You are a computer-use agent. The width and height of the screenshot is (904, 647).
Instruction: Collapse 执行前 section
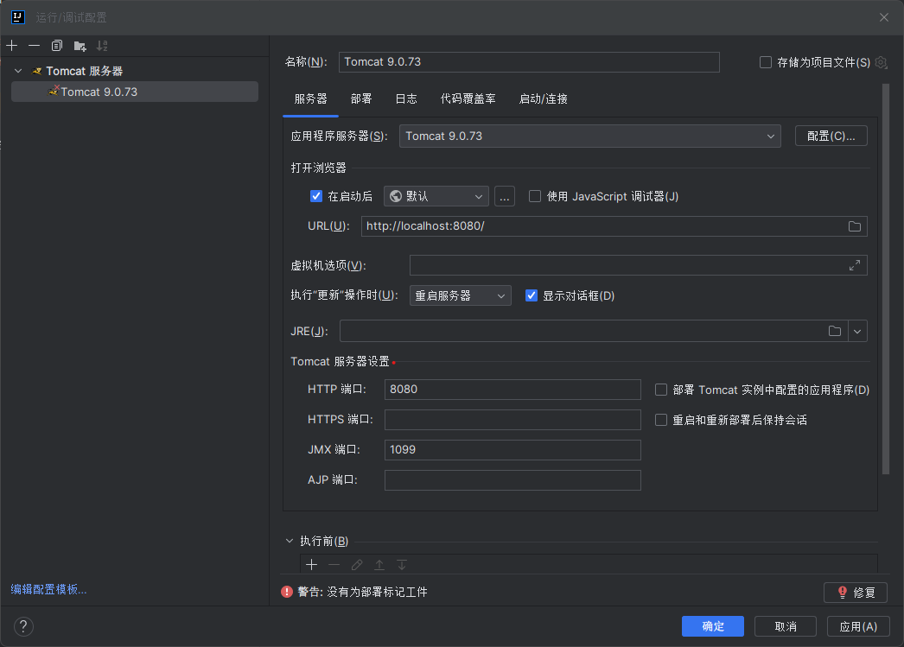pos(290,541)
